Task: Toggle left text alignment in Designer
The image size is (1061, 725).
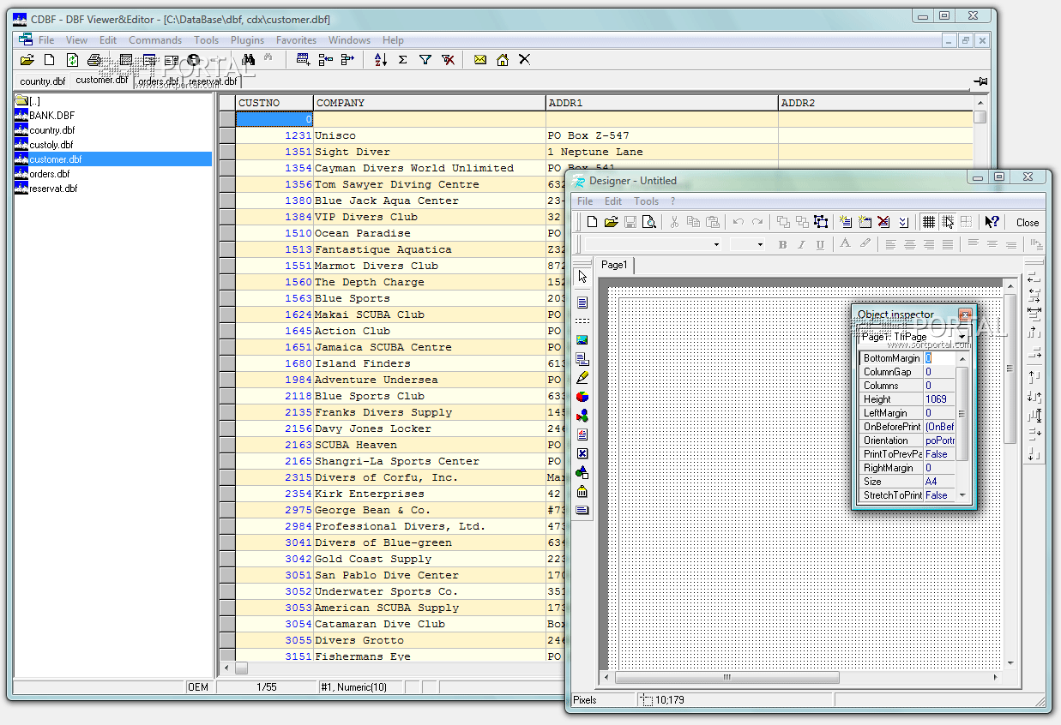Action: pos(890,244)
